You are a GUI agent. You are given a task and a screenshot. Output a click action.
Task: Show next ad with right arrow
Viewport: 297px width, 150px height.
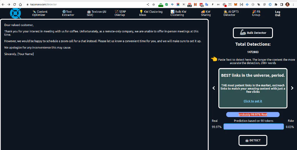pyautogui.click(x=292, y=88)
